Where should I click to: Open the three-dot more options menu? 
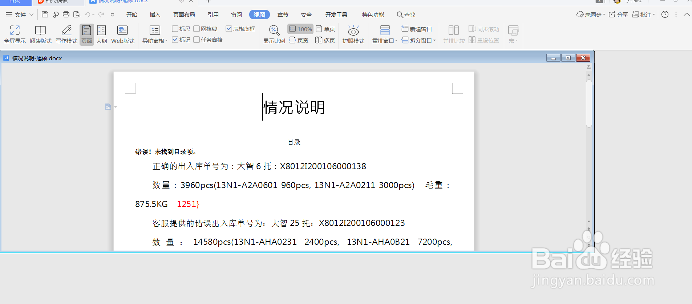coord(676,15)
